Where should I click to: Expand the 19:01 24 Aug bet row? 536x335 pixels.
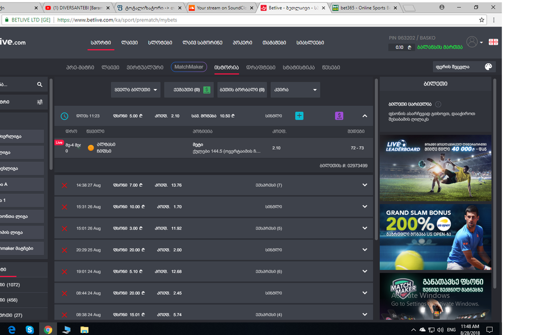365,271
